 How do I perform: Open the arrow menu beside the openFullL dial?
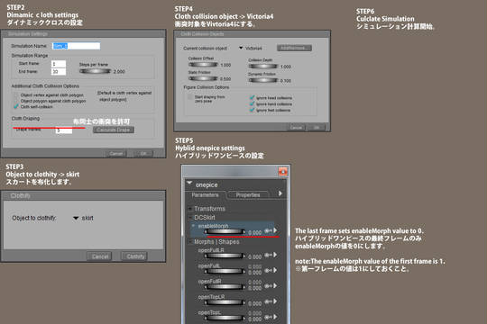275,270
